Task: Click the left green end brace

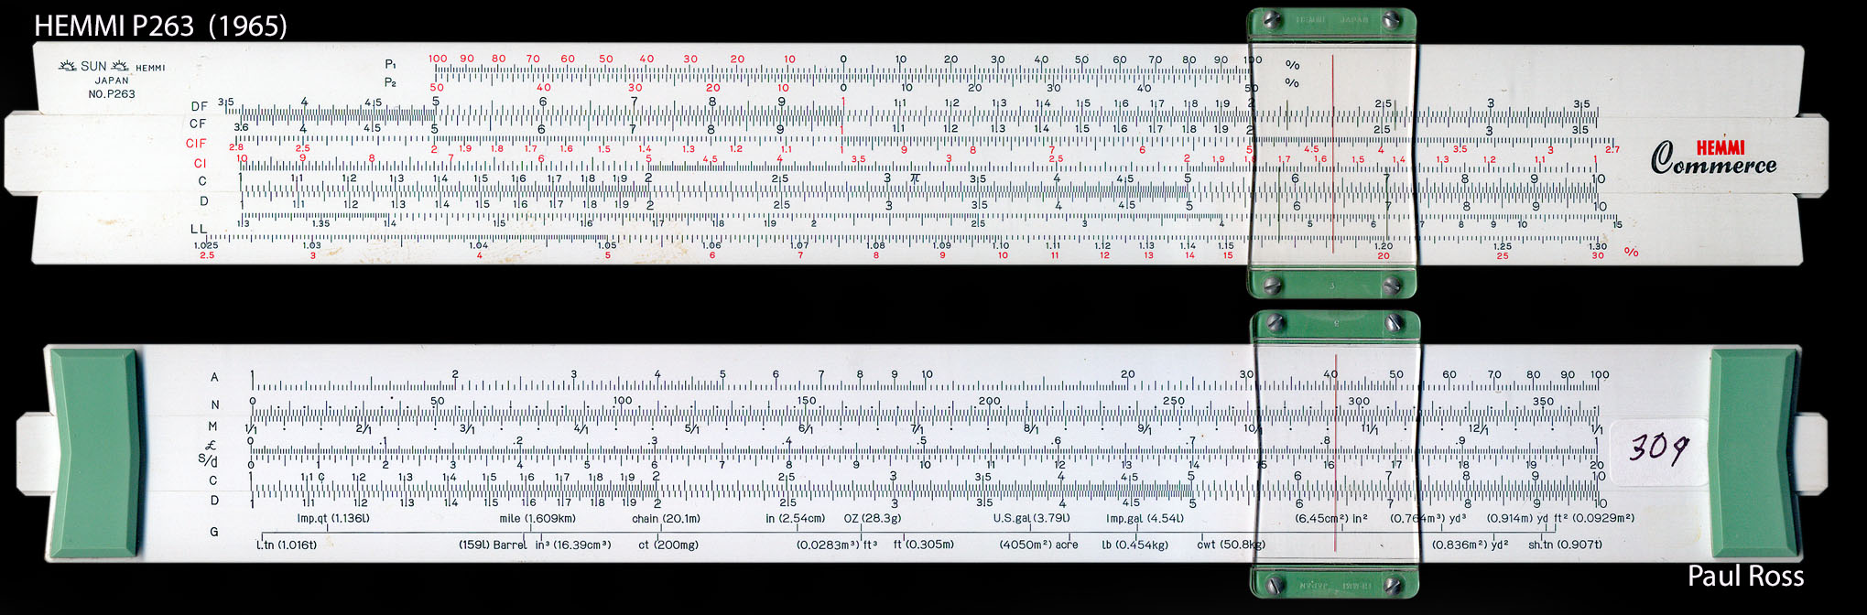Action: (93, 453)
